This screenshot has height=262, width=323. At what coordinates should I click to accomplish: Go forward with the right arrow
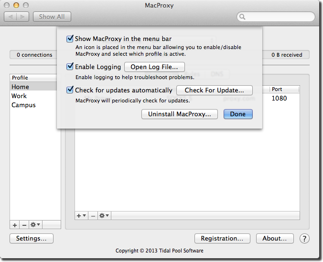(x=22, y=17)
